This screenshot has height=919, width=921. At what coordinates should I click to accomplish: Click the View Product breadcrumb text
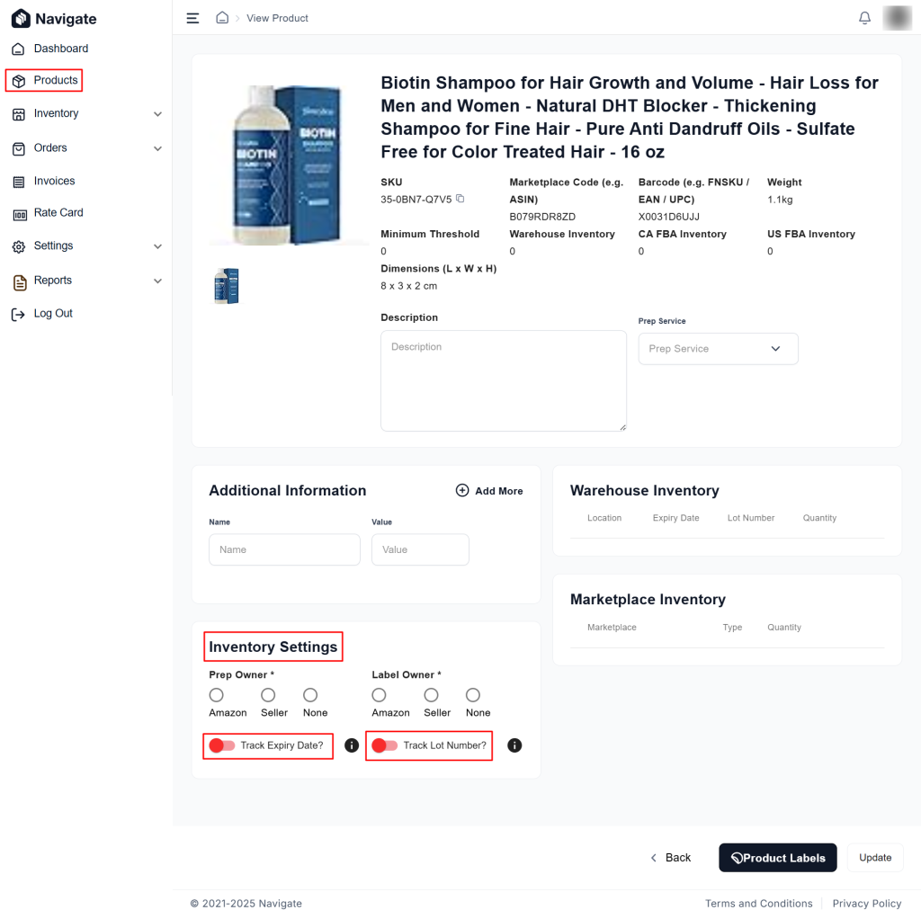pos(277,18)
